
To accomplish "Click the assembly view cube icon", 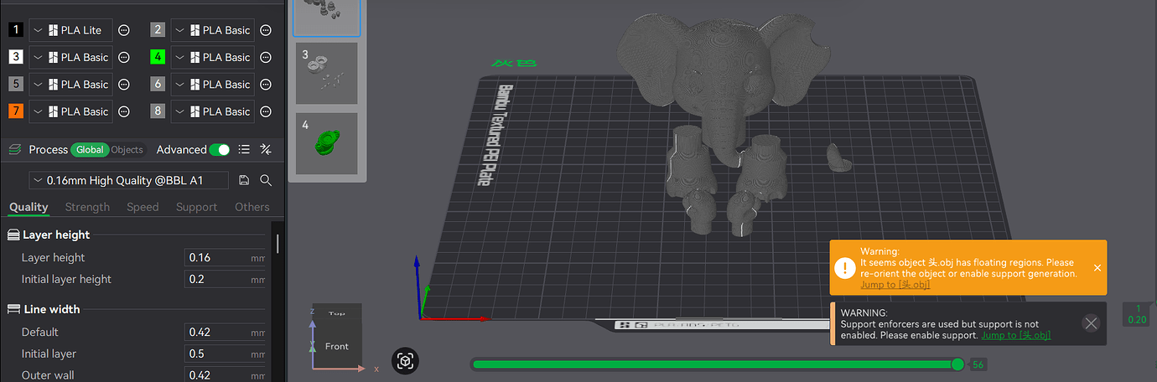I will click(405, 361).
